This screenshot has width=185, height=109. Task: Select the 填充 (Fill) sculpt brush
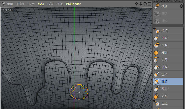coord(164,96)
